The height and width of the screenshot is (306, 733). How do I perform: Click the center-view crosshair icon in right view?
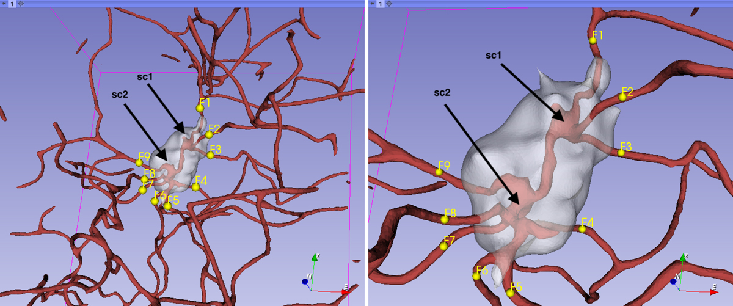[390, 4]
